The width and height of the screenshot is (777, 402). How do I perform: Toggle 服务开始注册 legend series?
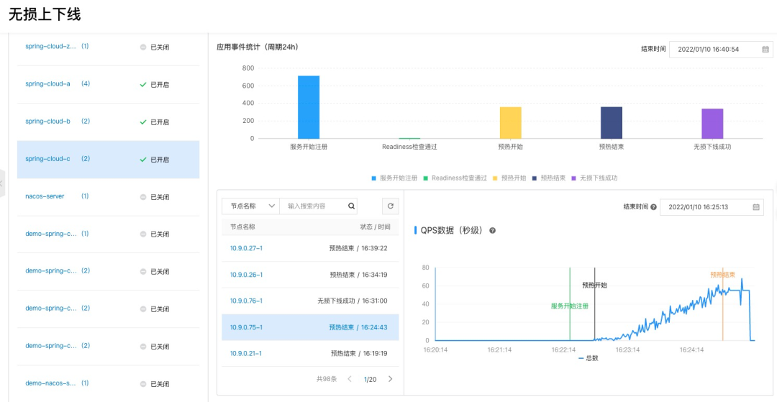click(x=394, y=178)
